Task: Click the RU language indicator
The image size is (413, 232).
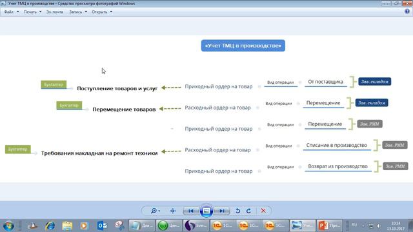Action: (x=354, y=225)
